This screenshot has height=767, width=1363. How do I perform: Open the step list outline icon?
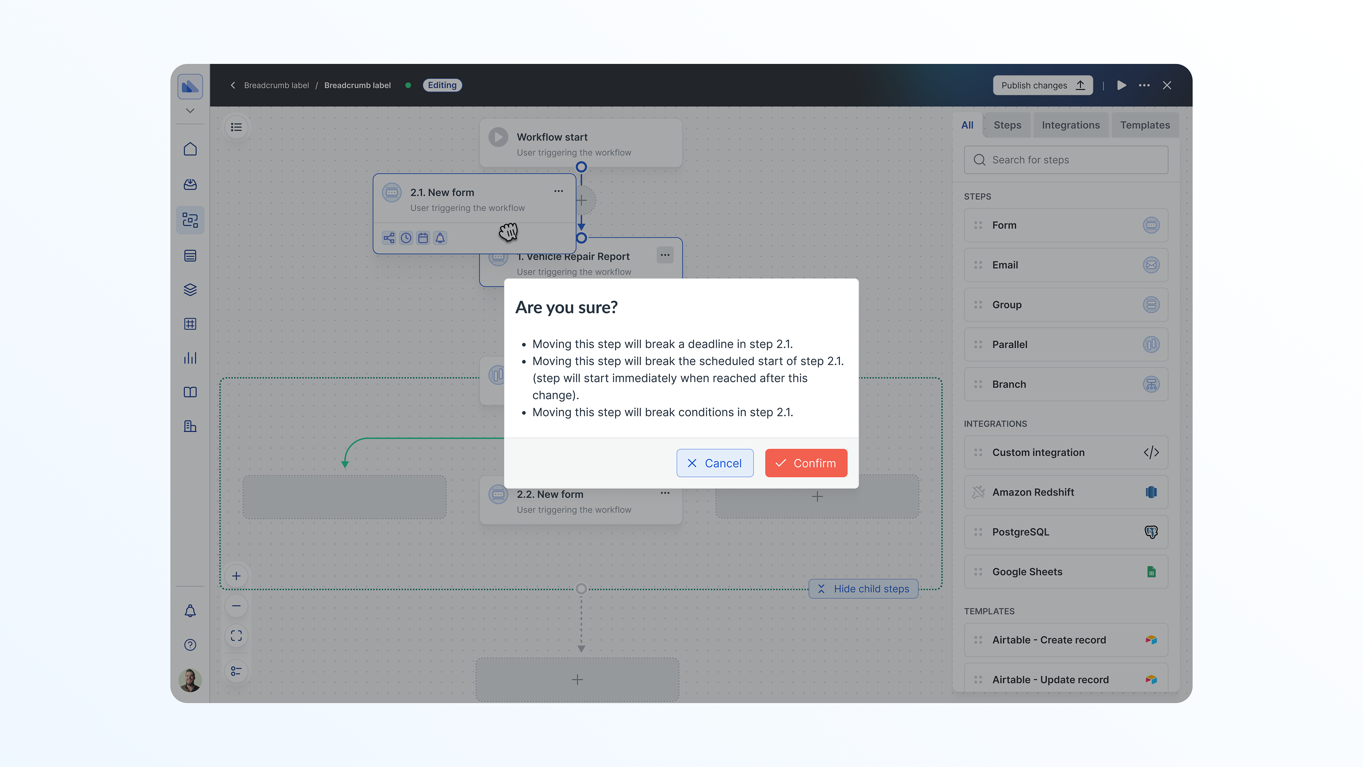pyautogui.click(x=236, y=127)
